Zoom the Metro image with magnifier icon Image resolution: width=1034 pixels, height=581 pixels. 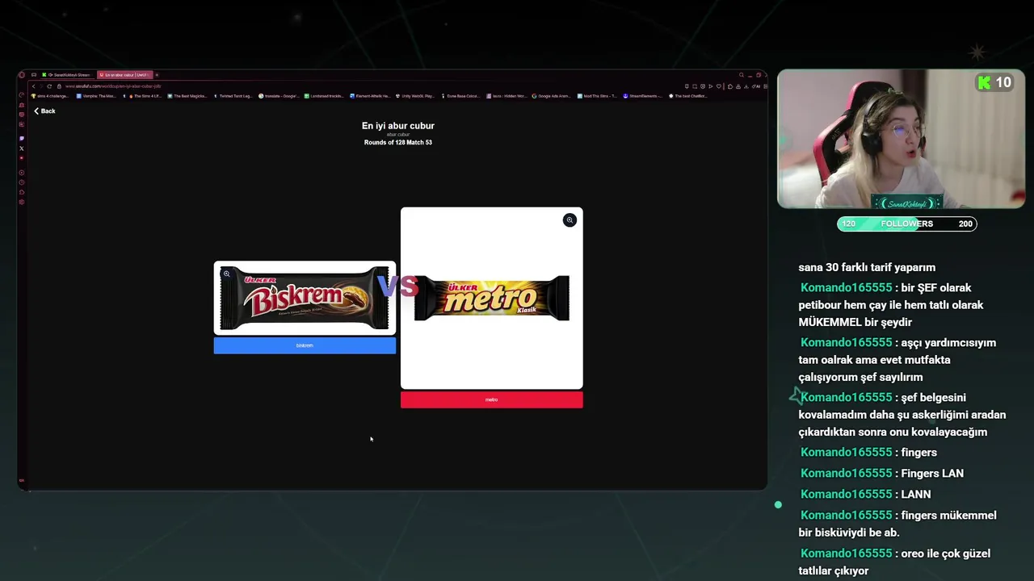(570, 220)
